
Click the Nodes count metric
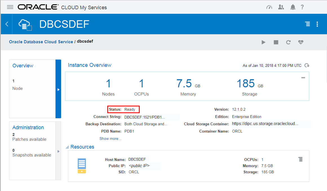tap(108, 87)
